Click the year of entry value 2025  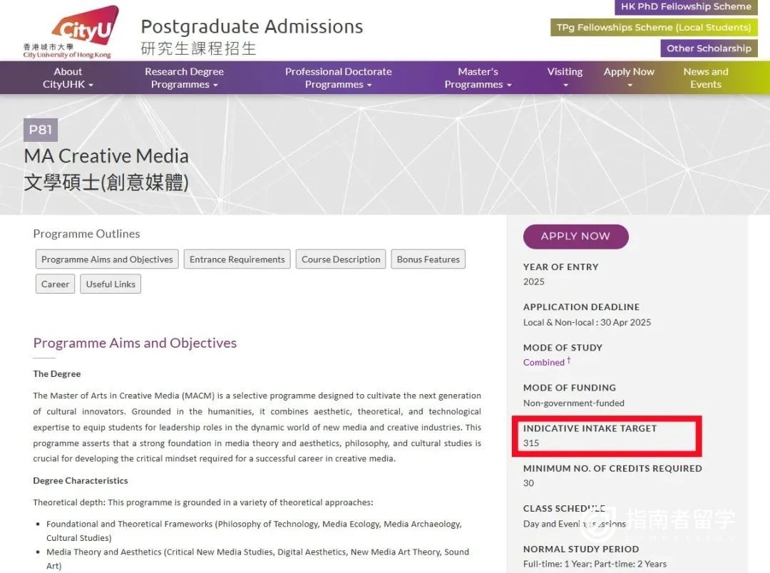pyautogui.click(x=534, y=282)
